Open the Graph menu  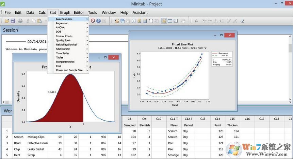click(65, 13)
